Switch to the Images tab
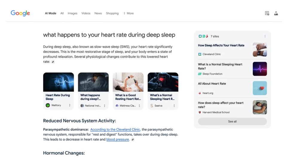The width and height of the screenshot is (294, 163). pyautogui.click(x=72, y=13)
